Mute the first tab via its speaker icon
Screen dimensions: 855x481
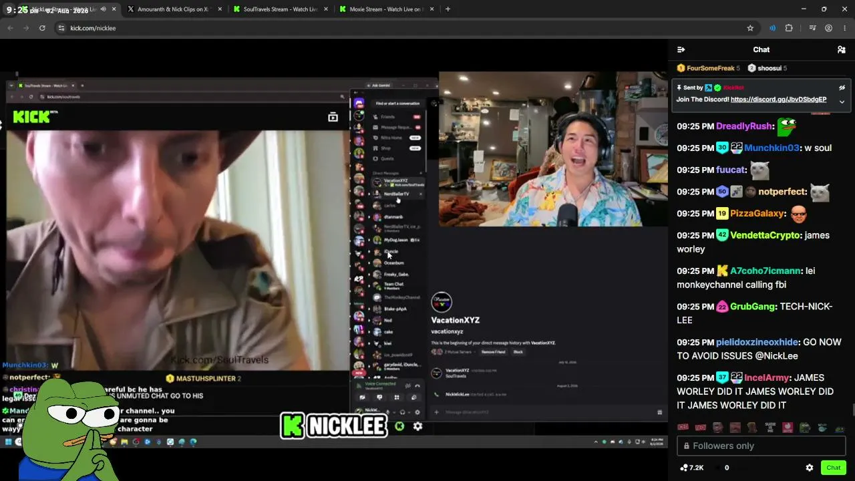point(103,9)
